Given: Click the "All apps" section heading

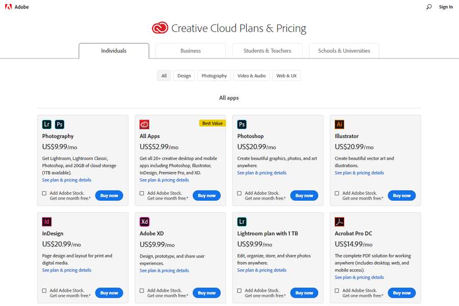Looking at the screenshot, I should [229, 98].
